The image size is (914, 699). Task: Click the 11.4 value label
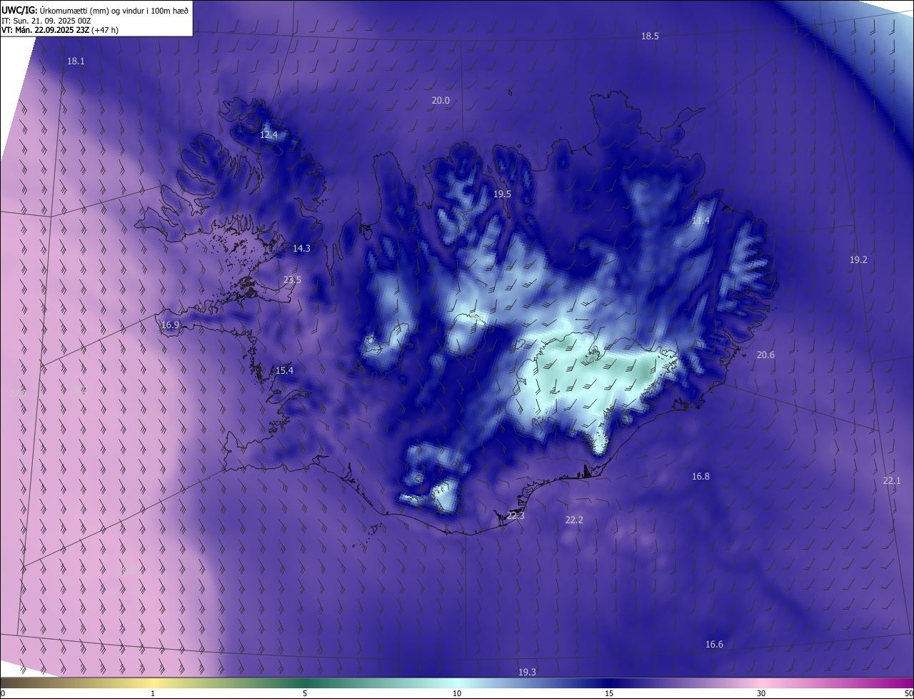700,221
